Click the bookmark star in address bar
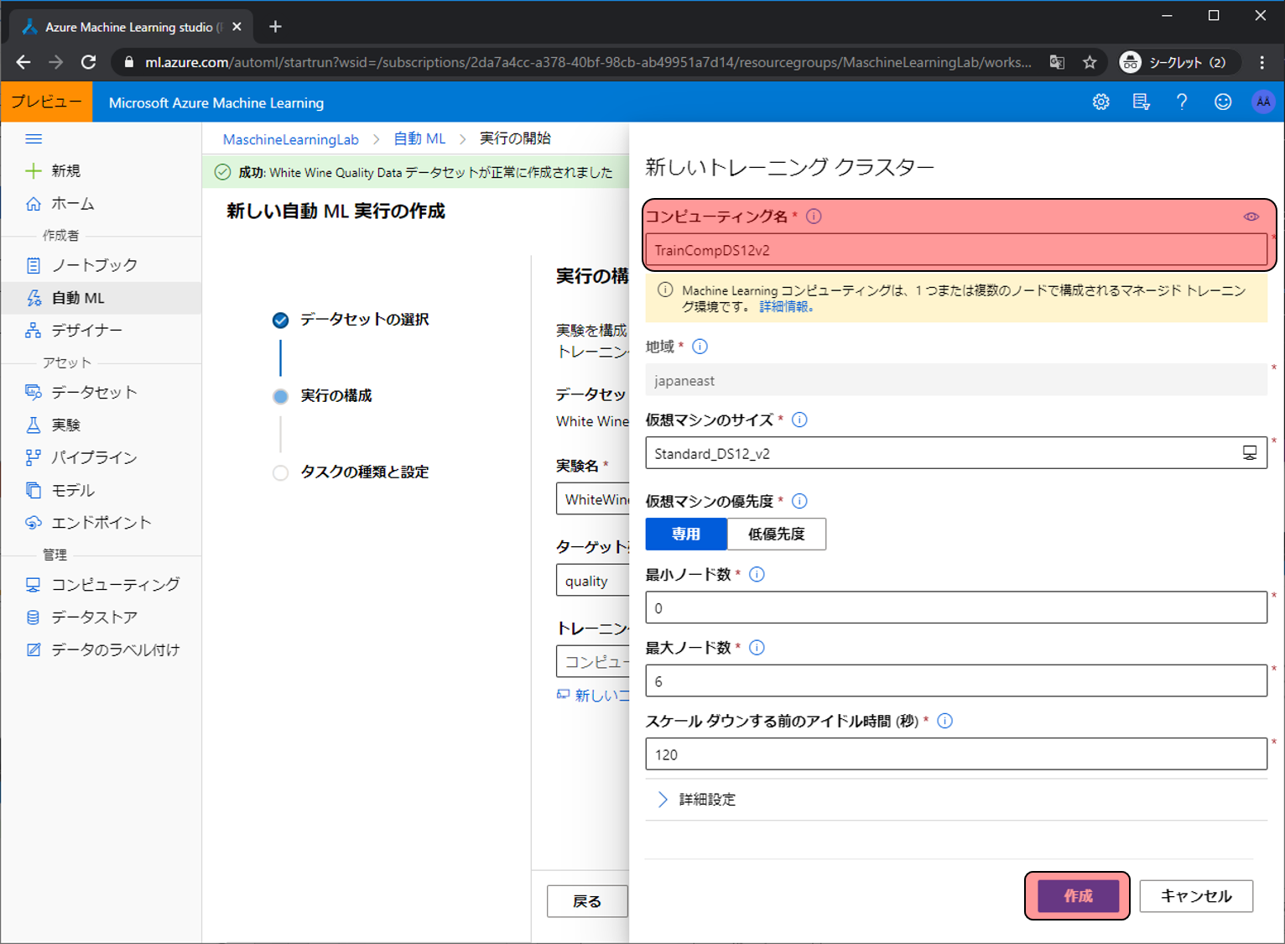The image size is (1285, 944). (x=1090, y=62)
